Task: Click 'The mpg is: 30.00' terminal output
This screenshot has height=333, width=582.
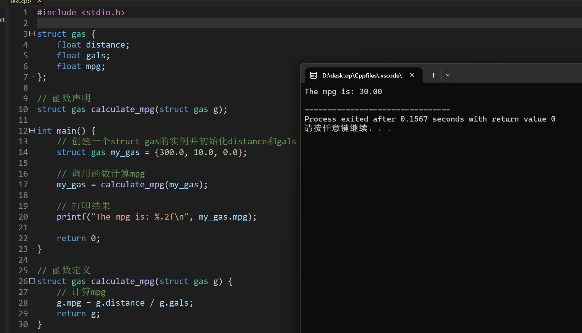Action: tap(343, 92)
